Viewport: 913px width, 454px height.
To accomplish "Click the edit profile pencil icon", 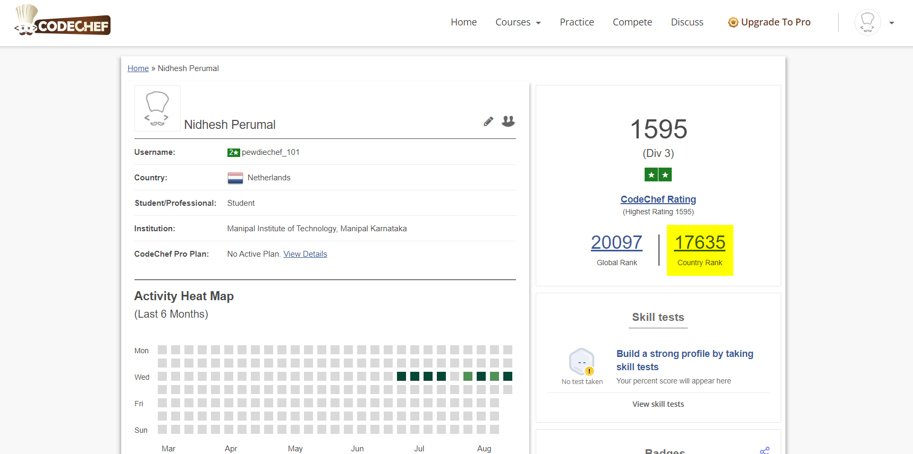I will [x=488, y=121].
